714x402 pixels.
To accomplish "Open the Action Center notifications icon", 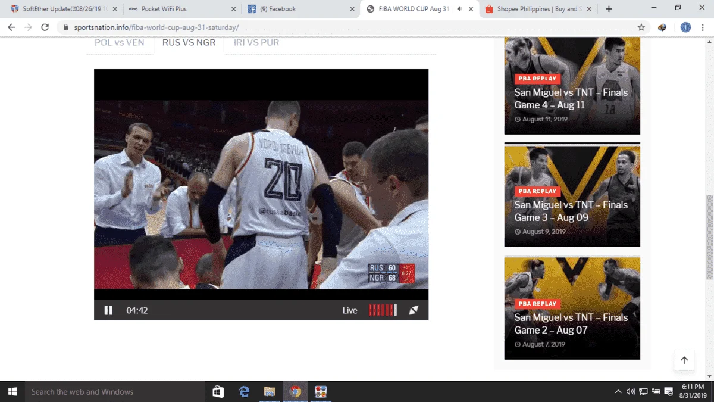I will point(669,392).
